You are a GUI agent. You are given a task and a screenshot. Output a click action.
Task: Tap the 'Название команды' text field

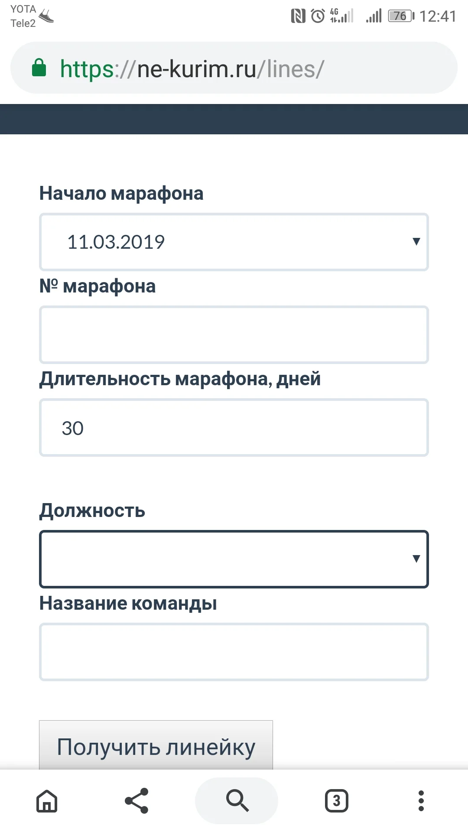234,652
